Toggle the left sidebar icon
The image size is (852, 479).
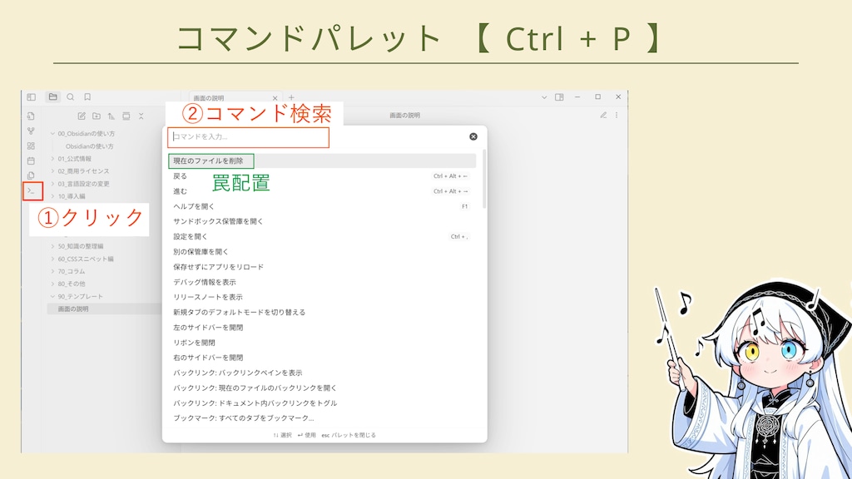click(x=32, y=97)
